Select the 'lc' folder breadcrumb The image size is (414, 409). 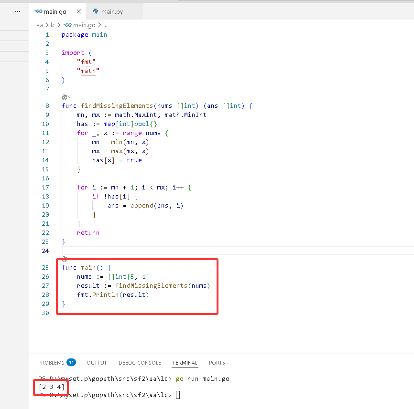pos(53,25)
